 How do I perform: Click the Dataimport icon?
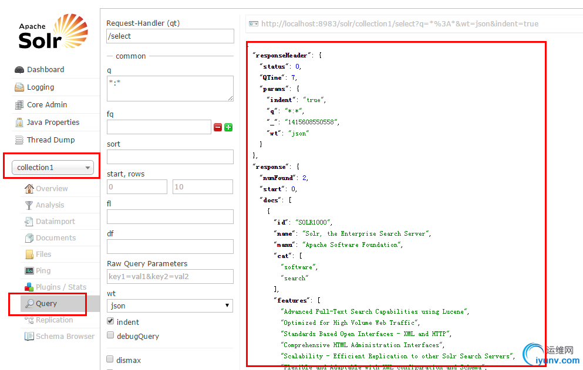[x=29, y=222]
